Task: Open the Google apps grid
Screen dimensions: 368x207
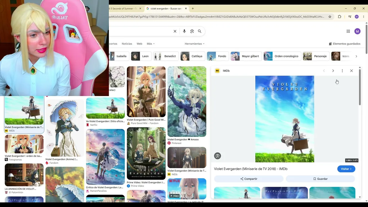Action: pos(348,31)
